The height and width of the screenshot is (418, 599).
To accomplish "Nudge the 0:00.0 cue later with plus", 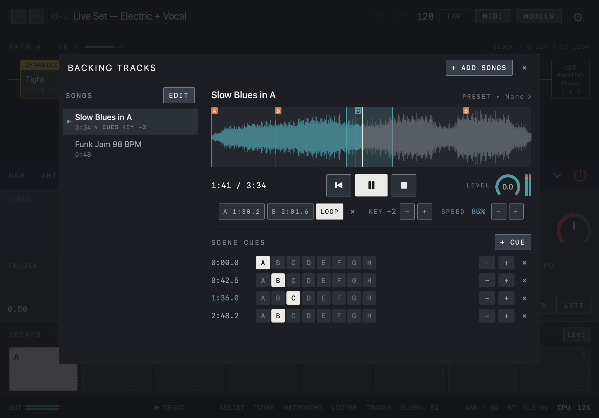I will (506, 263).
